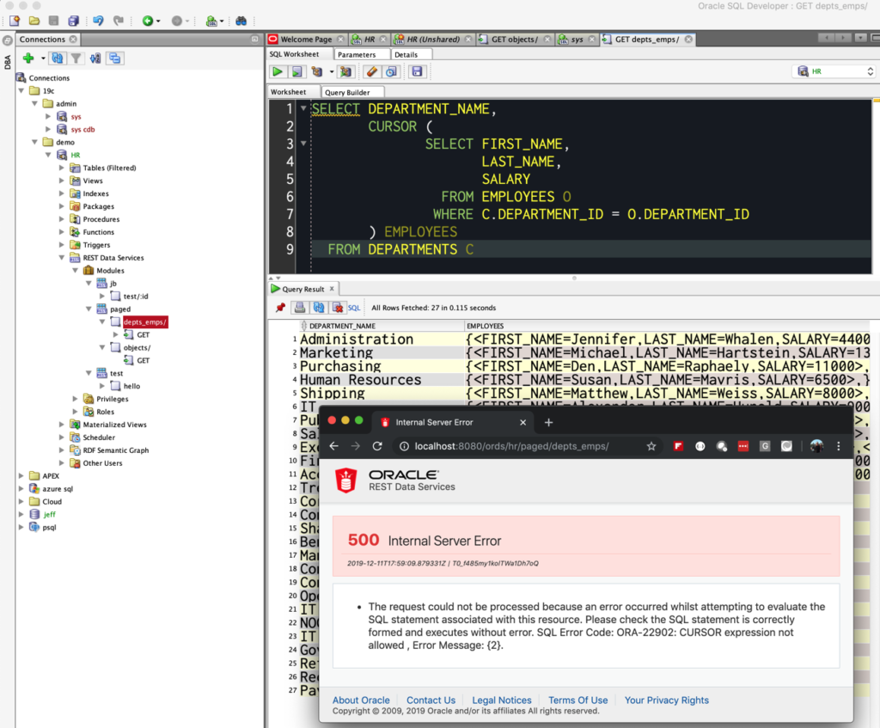880x728 pixels.
Task: Undo with the blue arrow icon
Action: tap(98, 21)
